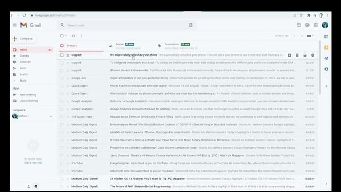Open the Google apps grid
Viewport: 341px width, 192px height.
316,25
